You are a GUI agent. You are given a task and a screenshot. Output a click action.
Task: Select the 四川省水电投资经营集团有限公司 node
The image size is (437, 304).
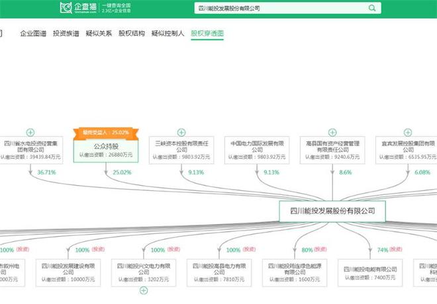[30, 150]
